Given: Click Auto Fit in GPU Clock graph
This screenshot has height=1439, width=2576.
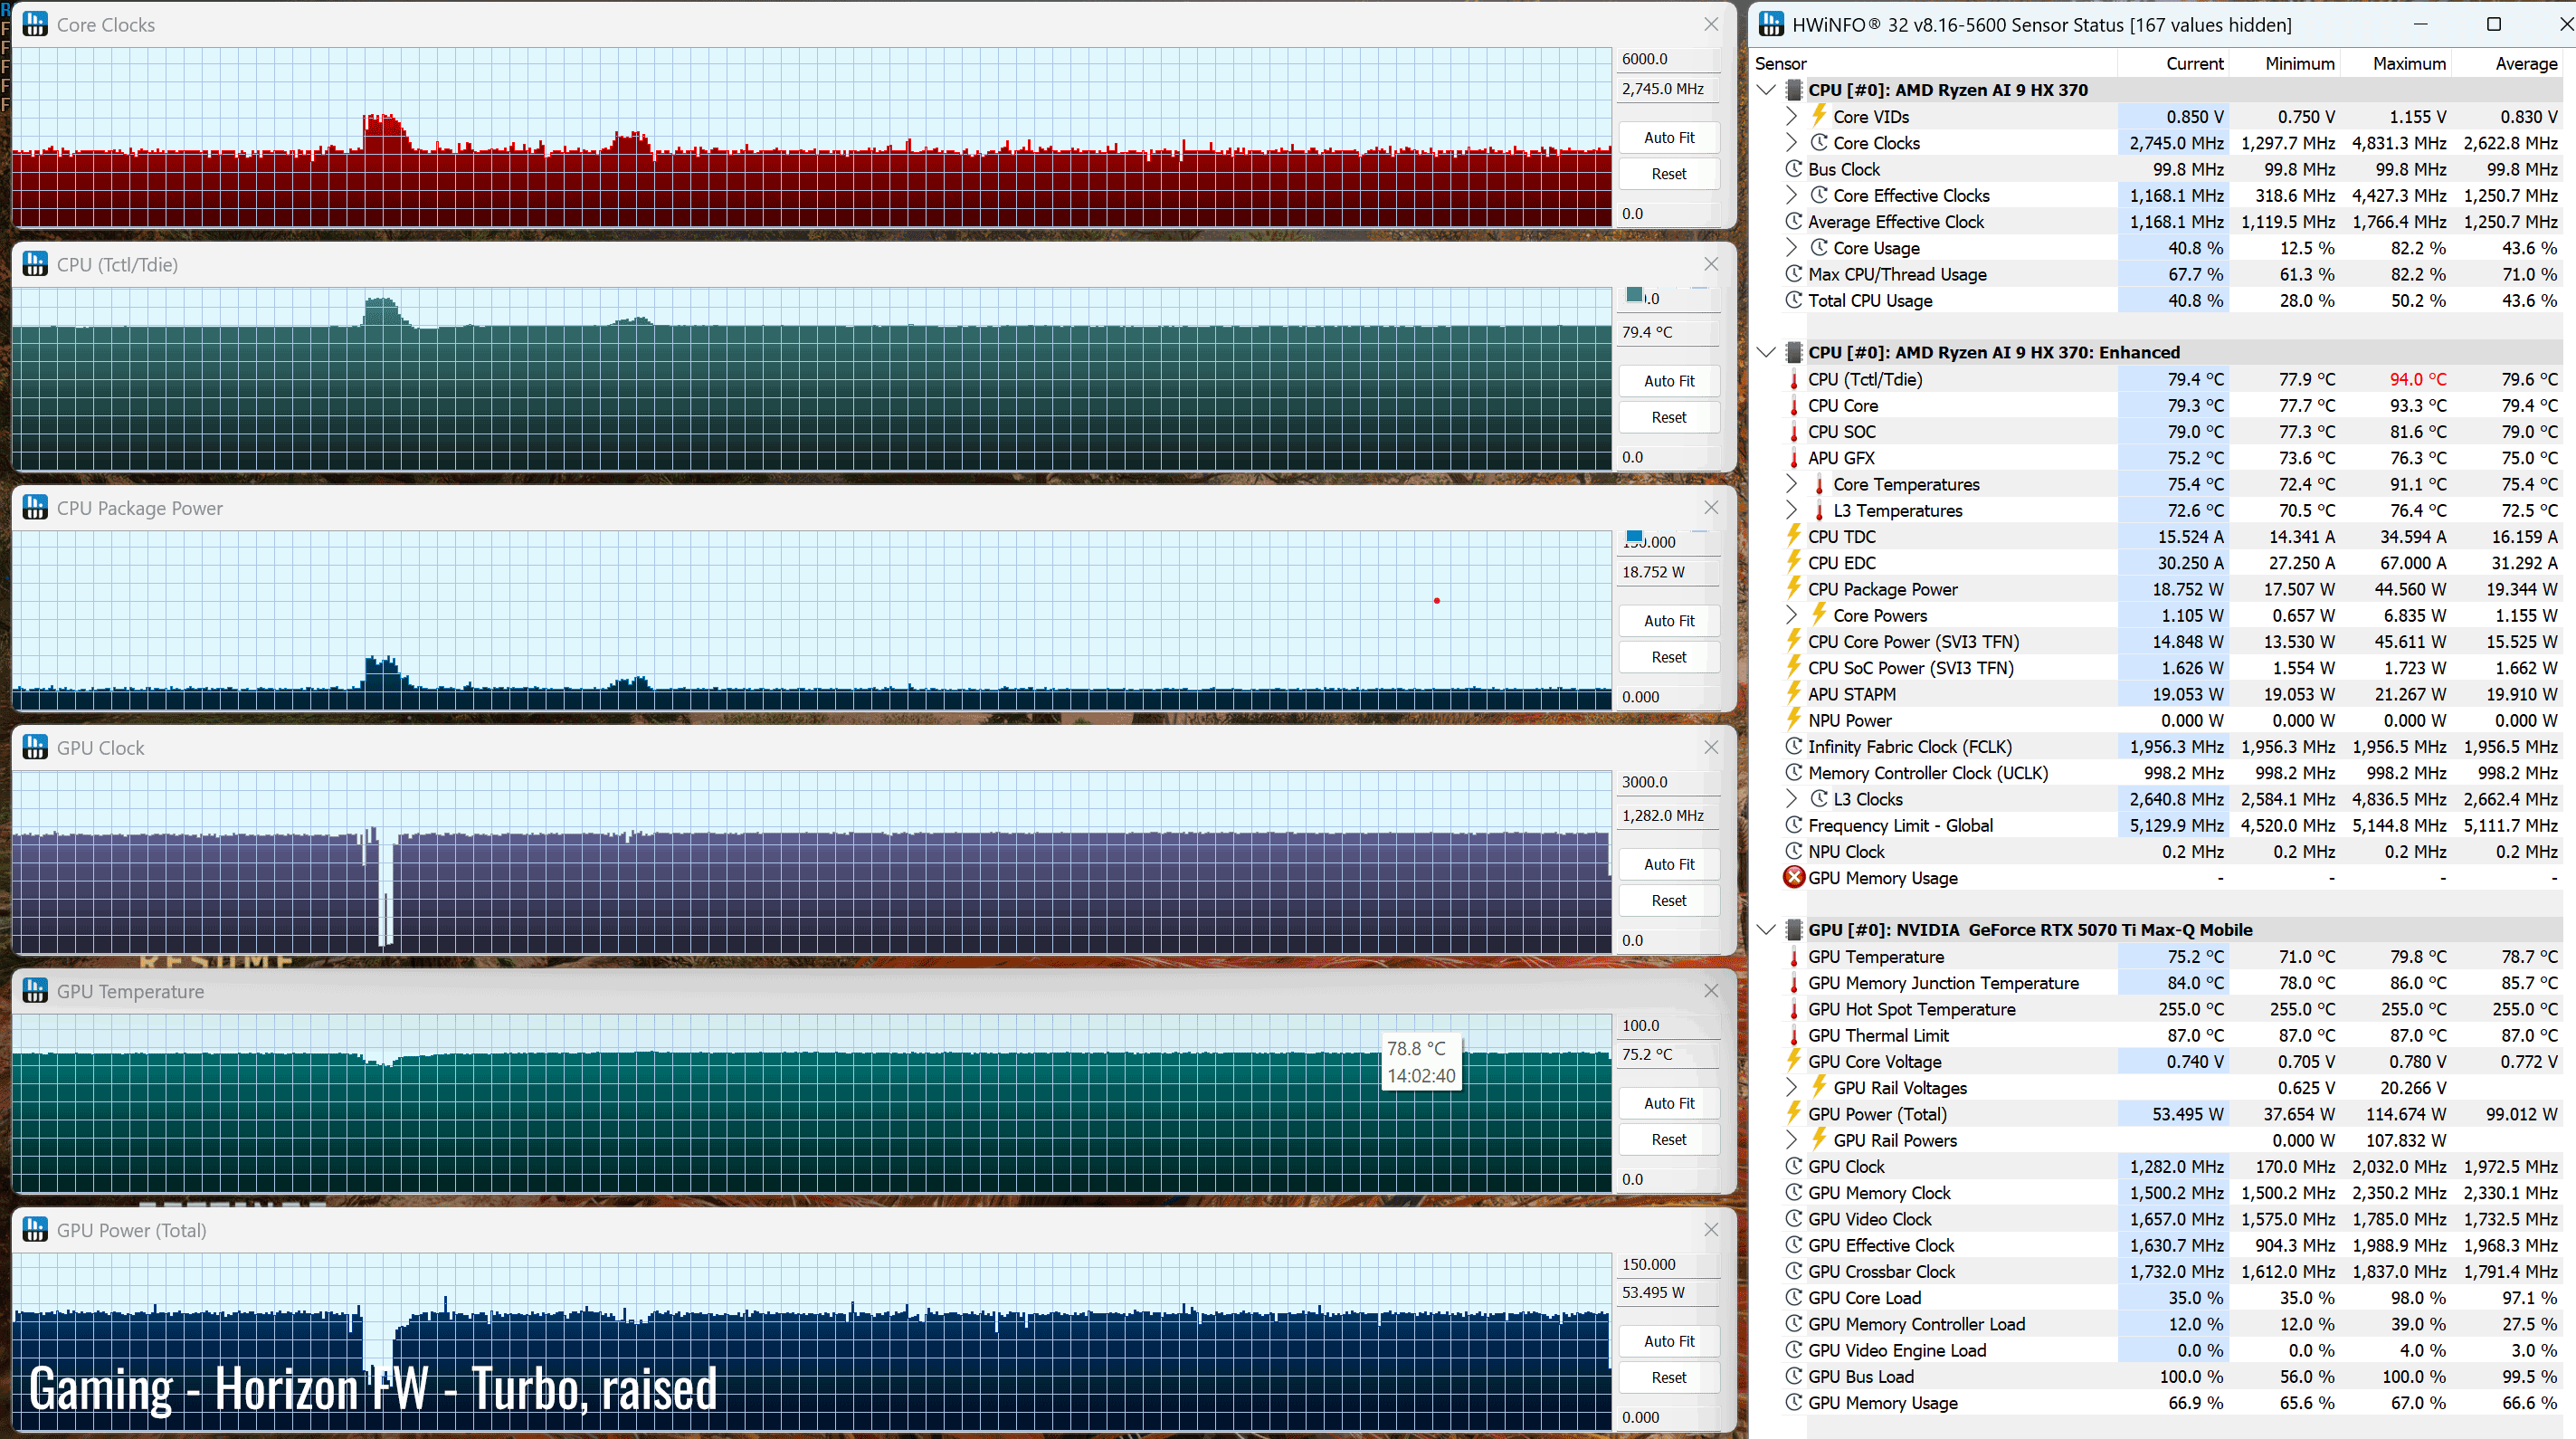Looking at the screenshot, I should (1668, 863).
